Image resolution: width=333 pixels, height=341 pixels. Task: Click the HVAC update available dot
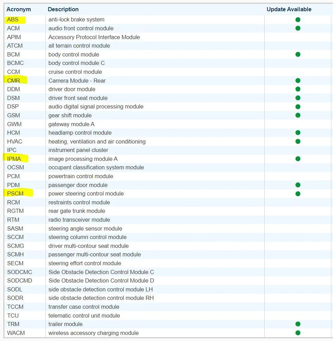[x=298, y=141]
